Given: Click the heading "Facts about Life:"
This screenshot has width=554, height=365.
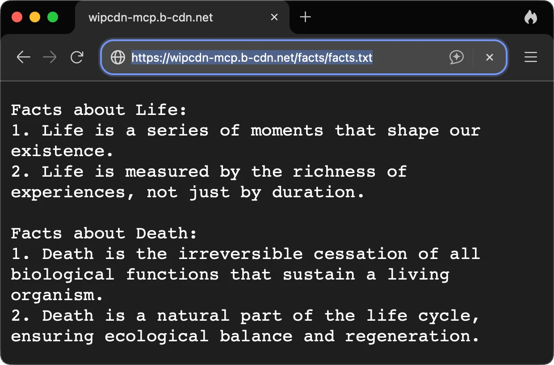Looking at the screenshot, I should coord(99,110).
